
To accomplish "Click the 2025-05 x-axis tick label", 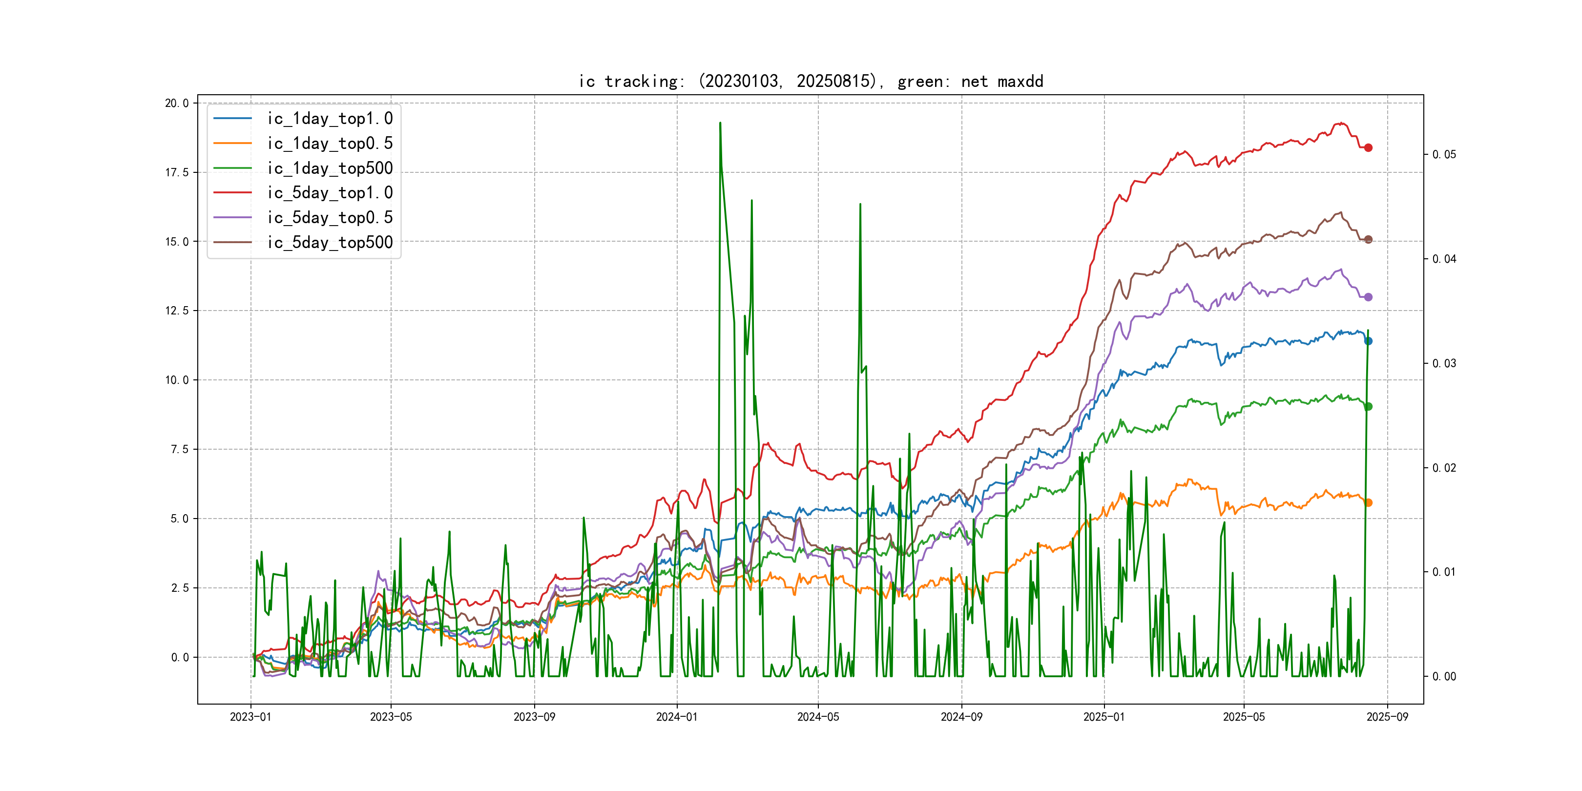I will tap(1244, 717).
